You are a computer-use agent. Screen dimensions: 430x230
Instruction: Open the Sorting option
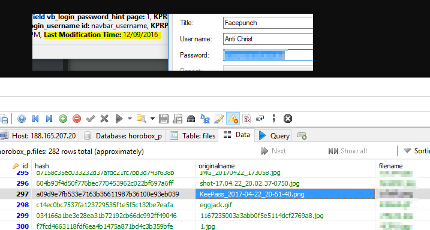point(416,151)
